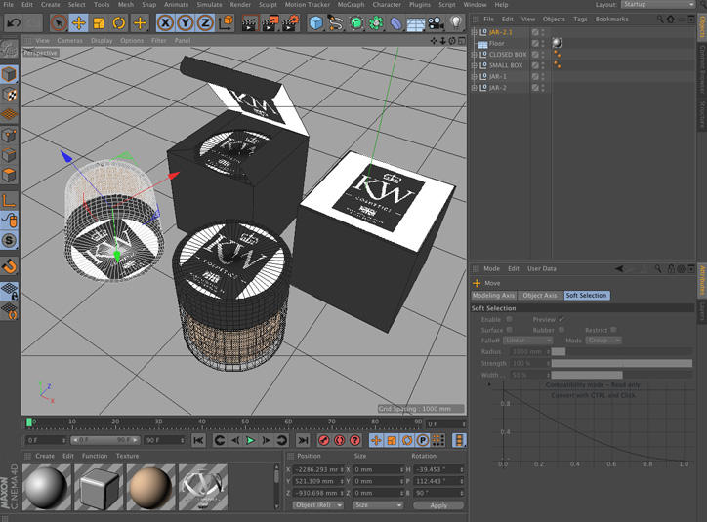Click the Undo arrow icon

pos(13,22)
